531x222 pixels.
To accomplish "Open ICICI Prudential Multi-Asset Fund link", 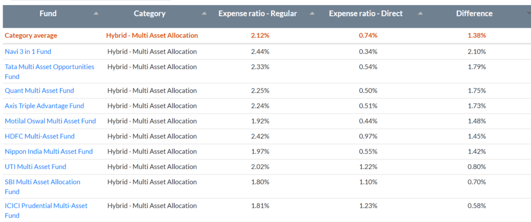I will (x=46, y=206).
